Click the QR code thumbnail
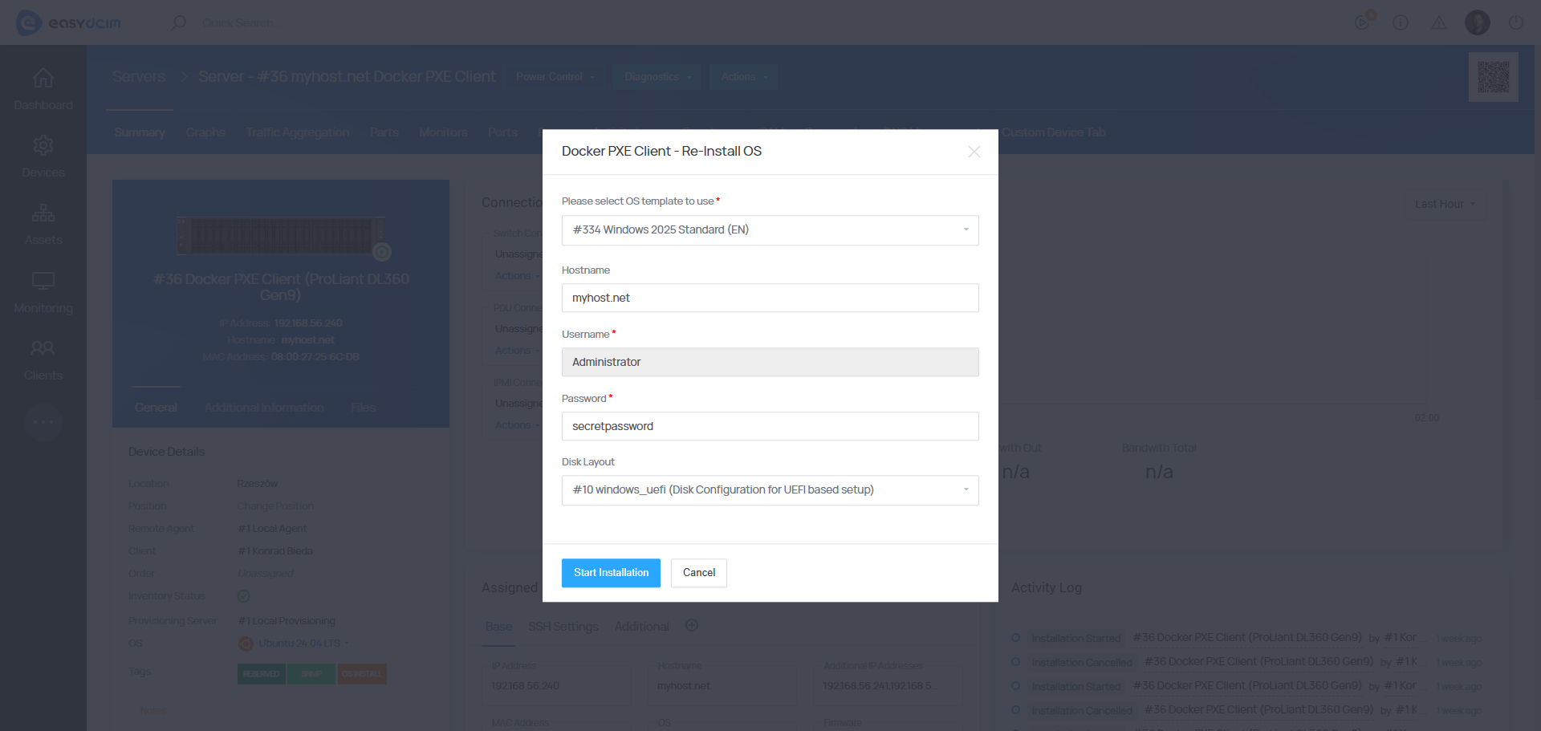This screenshot has width=1541, height=731. coord(1494,77)
